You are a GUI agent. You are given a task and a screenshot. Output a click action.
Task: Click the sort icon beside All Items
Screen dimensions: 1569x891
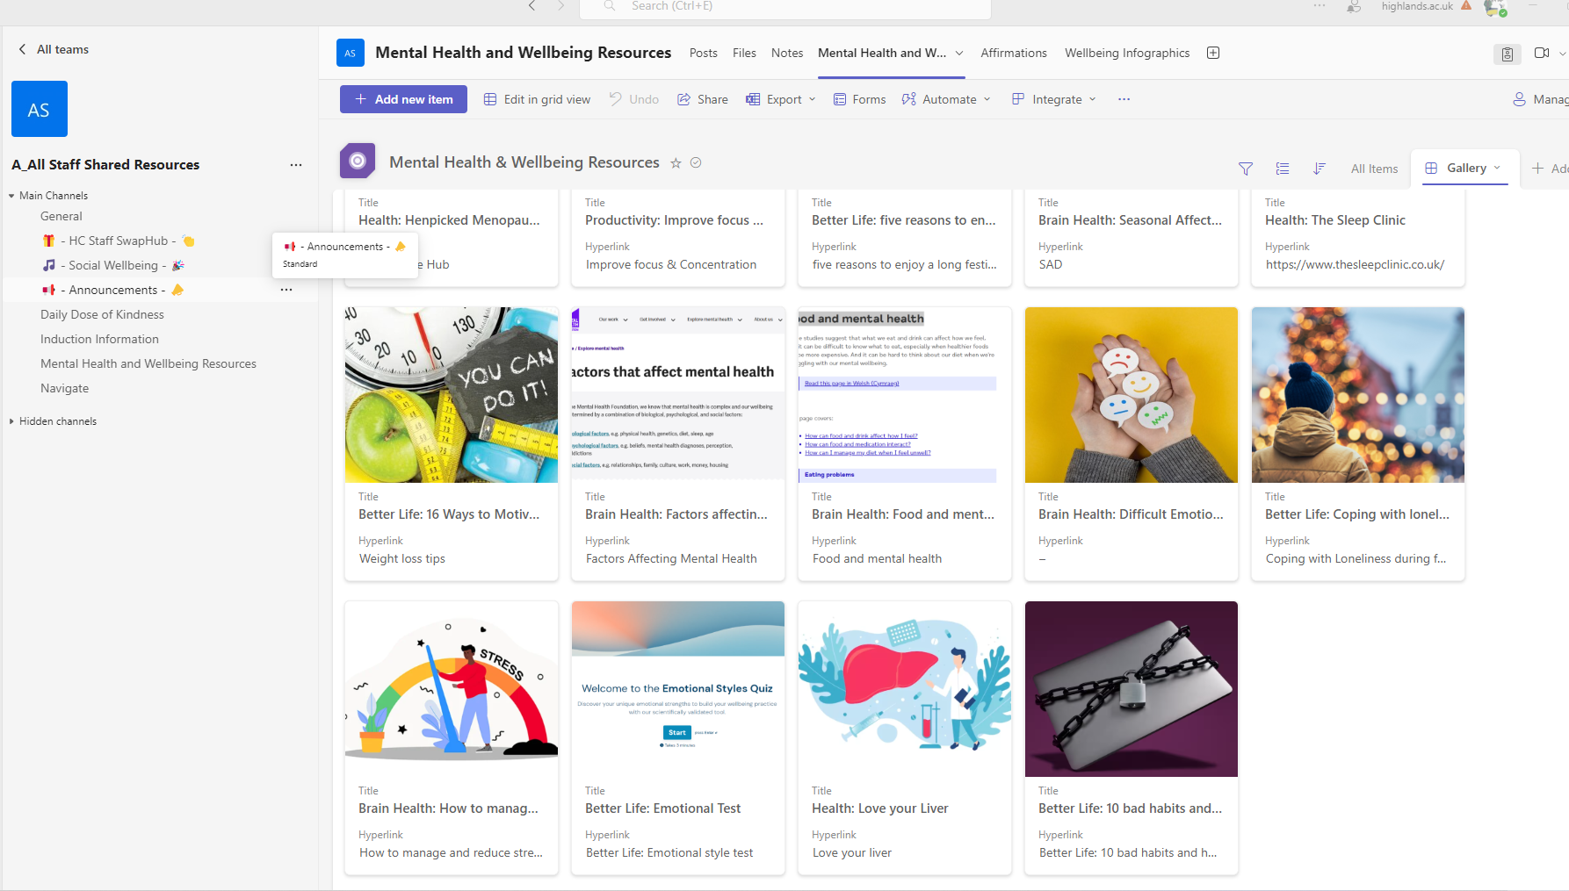click(x=1319, y=169)
